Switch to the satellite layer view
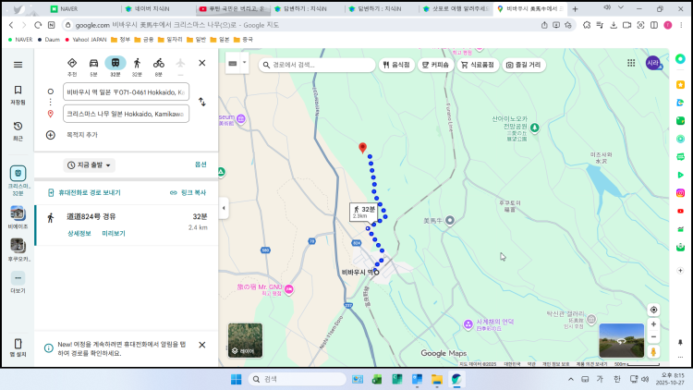The height and width of the screenshot is (390, 693). click(245, 339)
